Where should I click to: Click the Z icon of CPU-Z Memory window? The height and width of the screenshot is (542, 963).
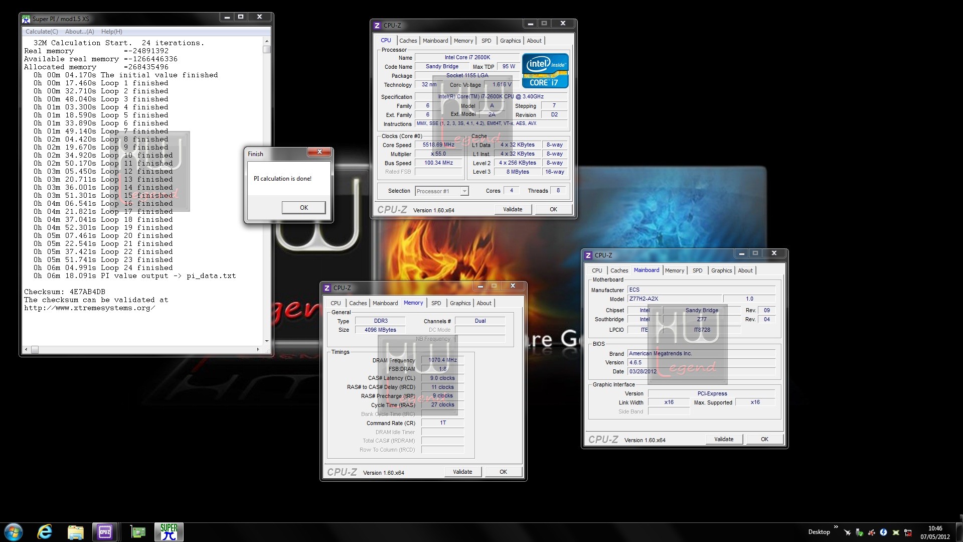[x=327, y=288]
